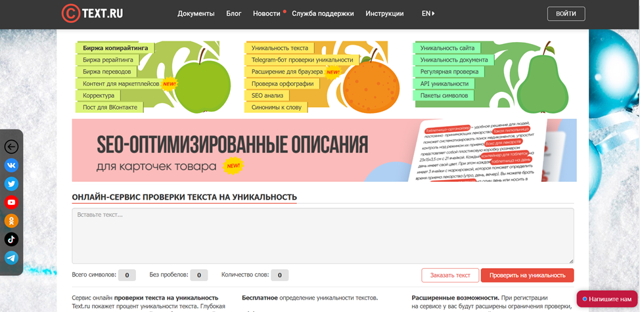640x312 pixels.
Task: Open Биржа переводов link
Action: [107, 72]
